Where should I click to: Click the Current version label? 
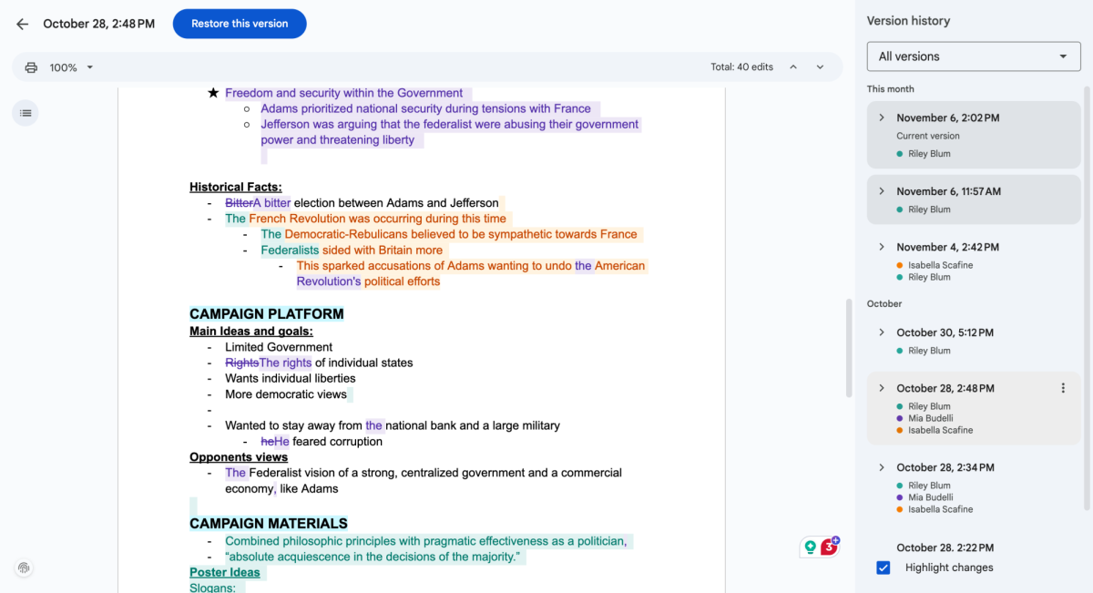[x=928, y=136]
